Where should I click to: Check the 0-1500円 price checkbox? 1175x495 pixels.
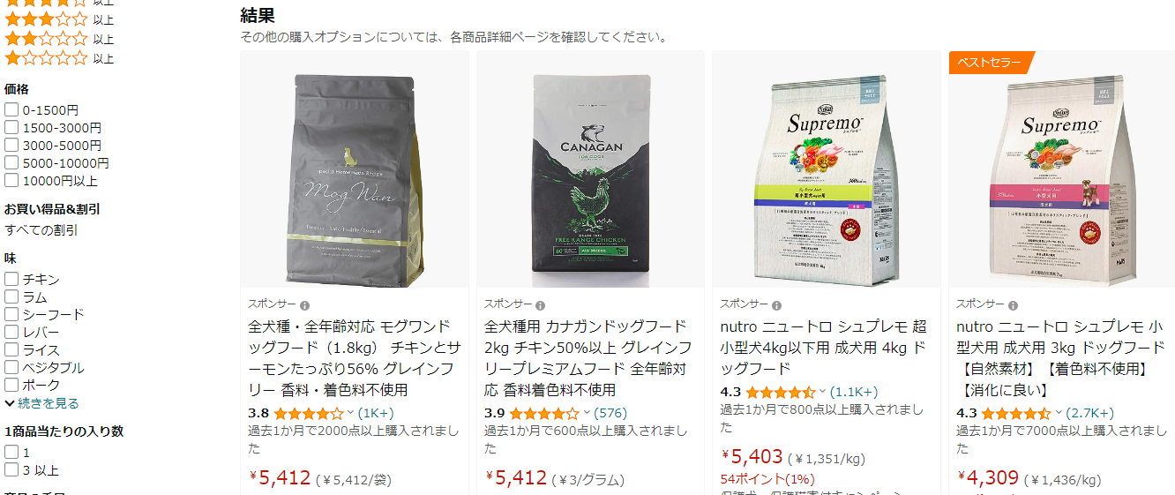coord(11,109)
